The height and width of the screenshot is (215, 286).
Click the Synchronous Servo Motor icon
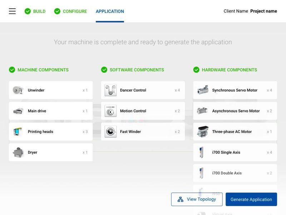(x=202, y=90)
